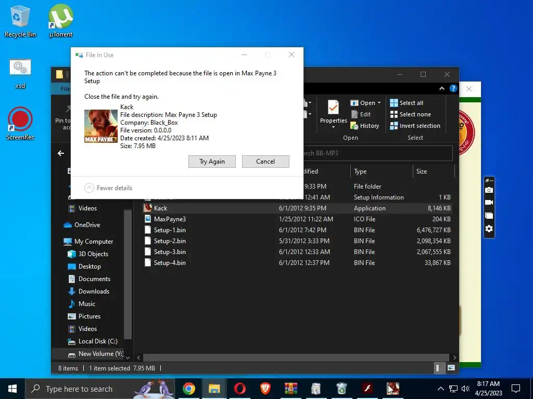Open File Explorer from the taskbar

click(214, 389)
